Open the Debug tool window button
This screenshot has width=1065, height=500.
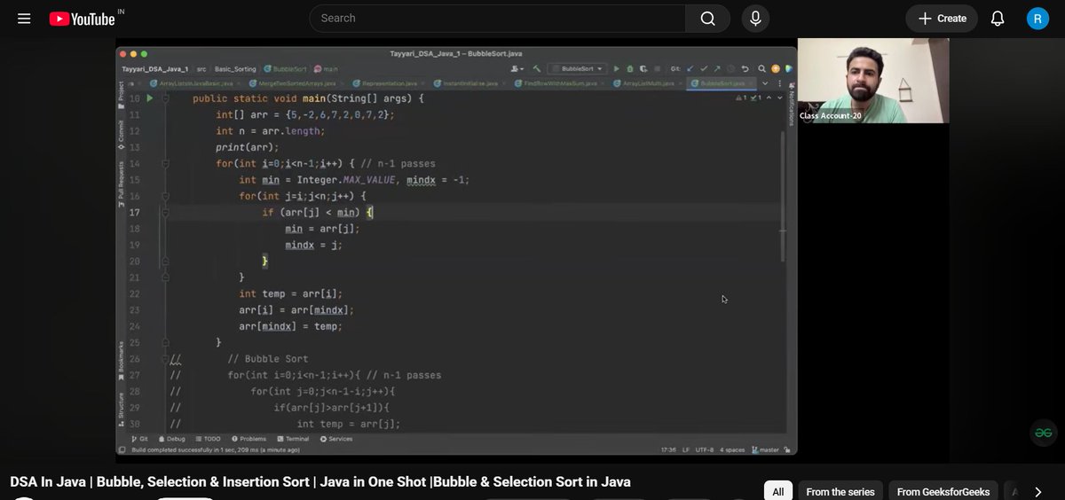coord(171,439)
